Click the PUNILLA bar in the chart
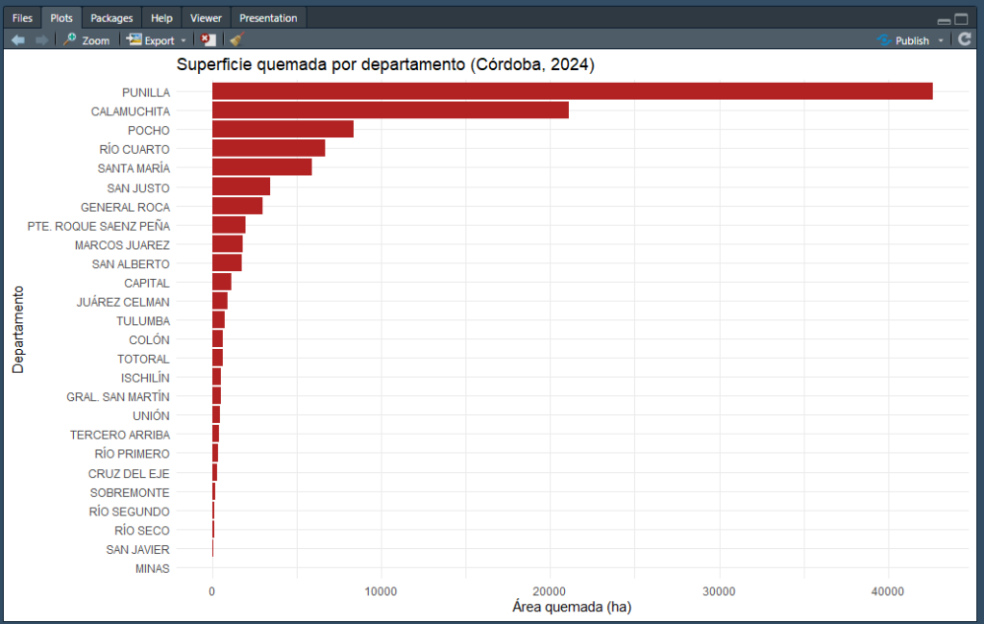 pyautogui.click(x=572, y=91)
